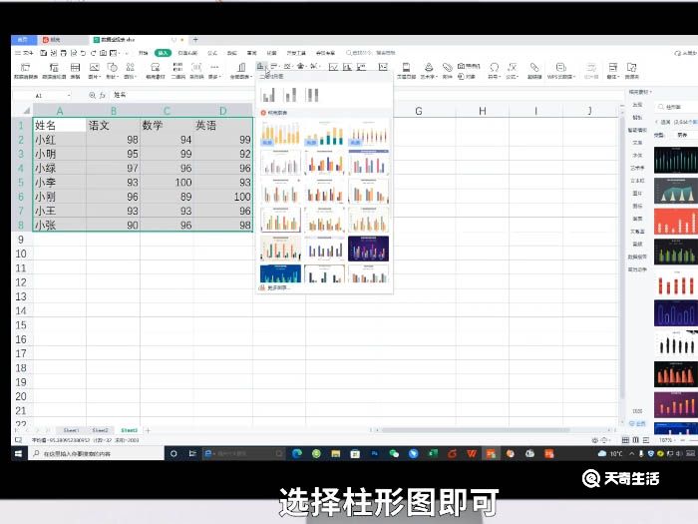Image resolution: width=698 pixels, height=524 pixels.
Task: Switch to the Page Layout ribbon tab
Action: pyautogui.click(x=187, y=53)
